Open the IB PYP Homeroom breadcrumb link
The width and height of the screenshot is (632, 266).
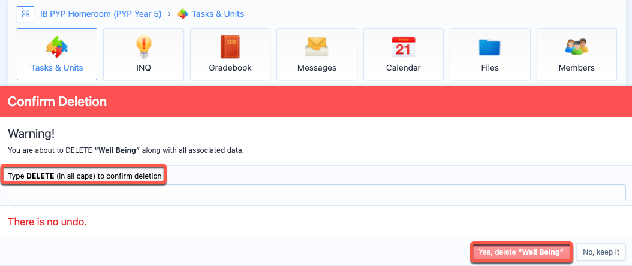click(101, 13)
